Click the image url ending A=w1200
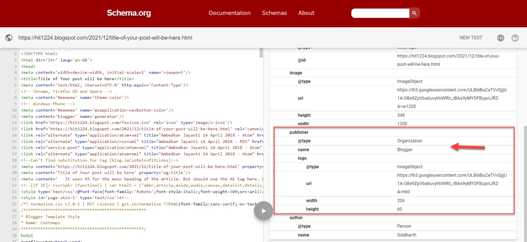Viewport: 527px width, 242px height. pos(452,98)
